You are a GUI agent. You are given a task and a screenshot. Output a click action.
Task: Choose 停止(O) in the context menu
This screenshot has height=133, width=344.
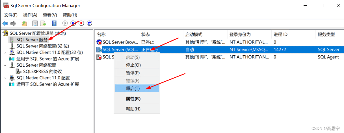coord(137,65)
